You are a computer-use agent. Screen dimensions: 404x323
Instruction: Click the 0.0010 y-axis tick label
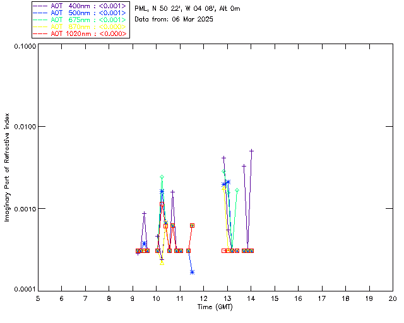[25, 209]
